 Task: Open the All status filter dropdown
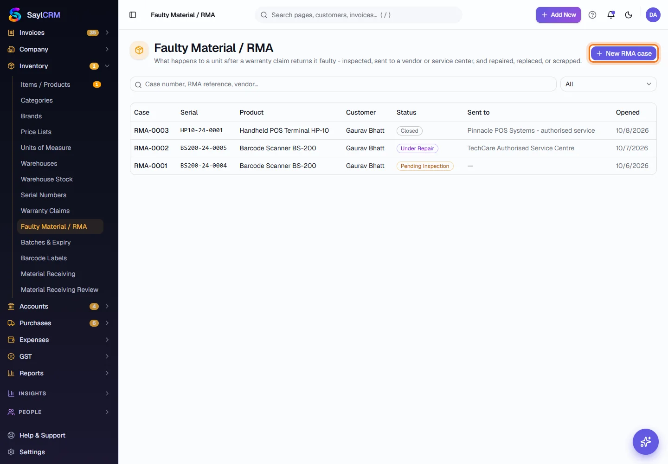coord(609,84)
